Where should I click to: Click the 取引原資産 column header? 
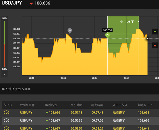click(27, 105)
